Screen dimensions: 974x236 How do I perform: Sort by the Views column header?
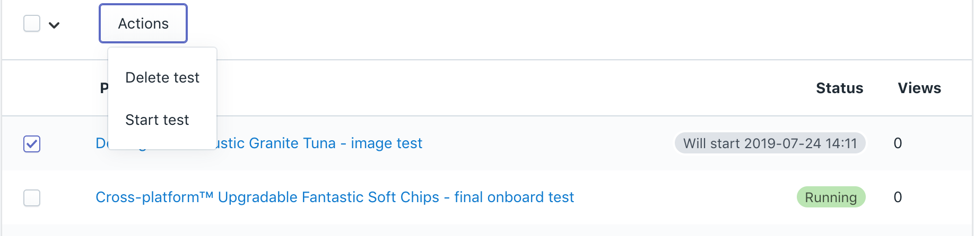[919, 88]
